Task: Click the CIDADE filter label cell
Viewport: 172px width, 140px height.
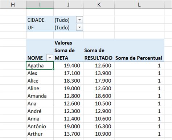Action: point(40,20)
